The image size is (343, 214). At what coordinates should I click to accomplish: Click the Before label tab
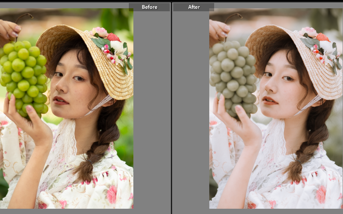[x=149, y=7]
